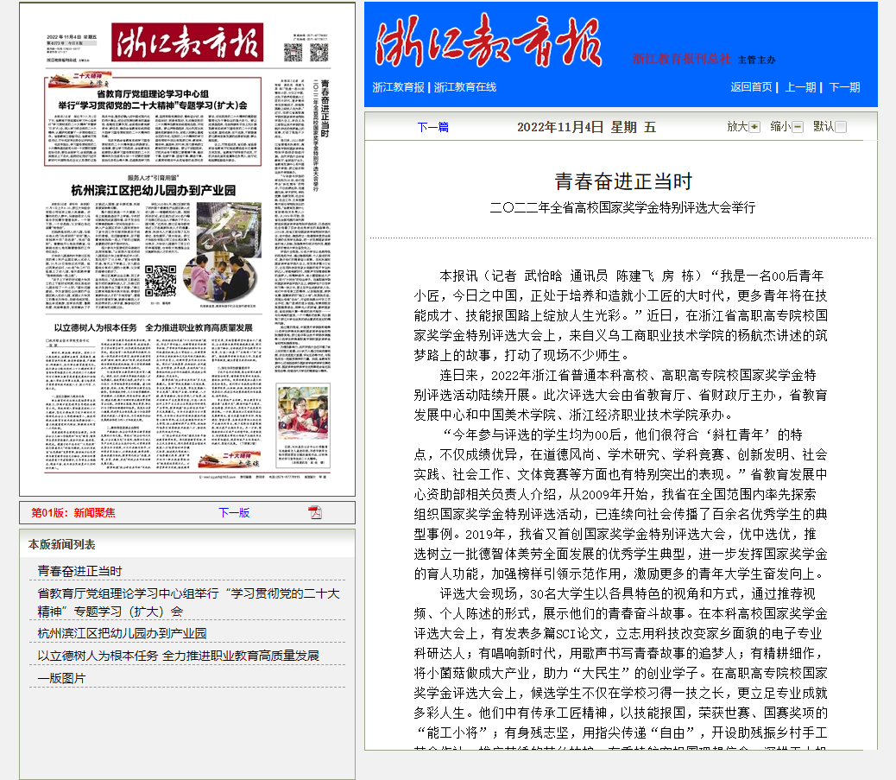Click children photo at bottom right of thumbnail
896x780 pixels.
pyautogui.click(x=303, y=413)
